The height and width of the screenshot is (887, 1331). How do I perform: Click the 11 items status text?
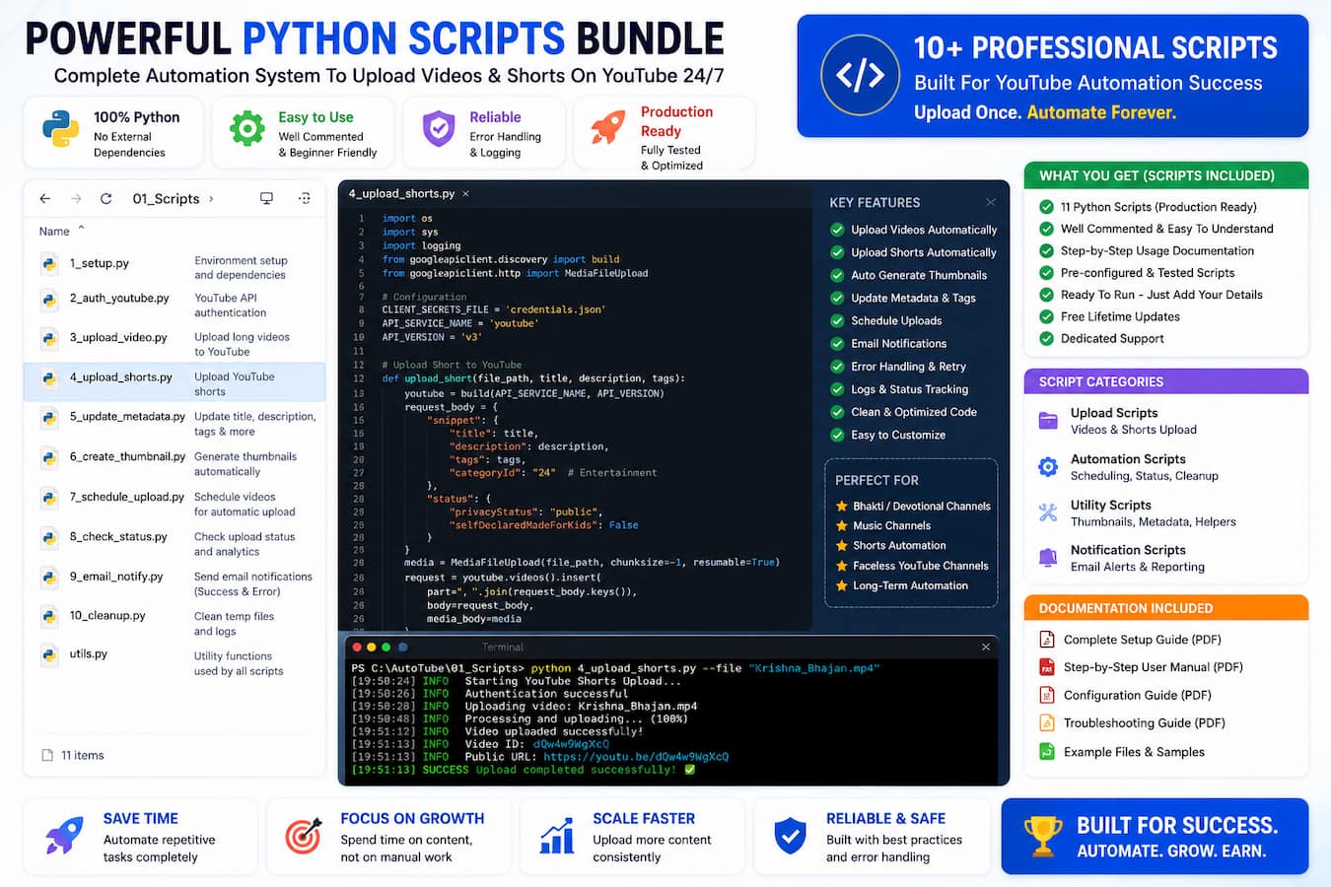[82, 755]
